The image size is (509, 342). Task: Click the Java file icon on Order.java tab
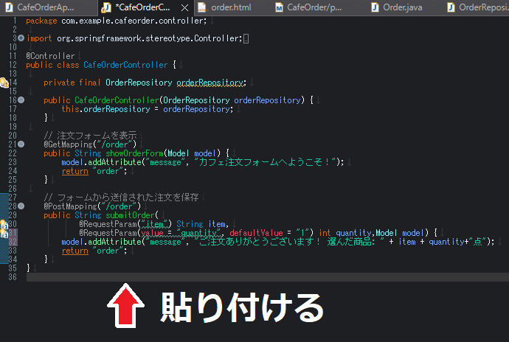coord(375,7)
